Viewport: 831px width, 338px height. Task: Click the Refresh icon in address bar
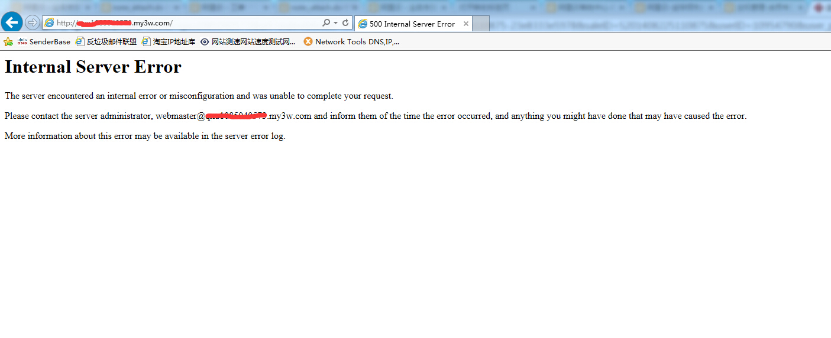345,22
